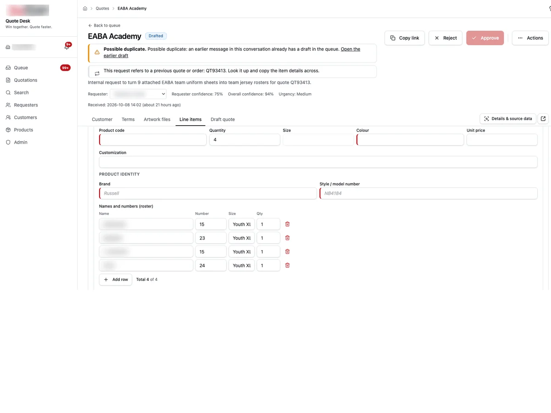Click the Unit price field
Viewport: 551px width, 413px height.
pyautogui.click(x=502, y=140)
